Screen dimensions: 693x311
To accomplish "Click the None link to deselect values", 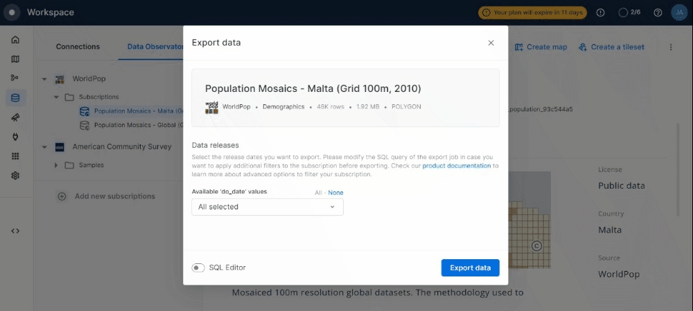I will click(x=335, y=193).
